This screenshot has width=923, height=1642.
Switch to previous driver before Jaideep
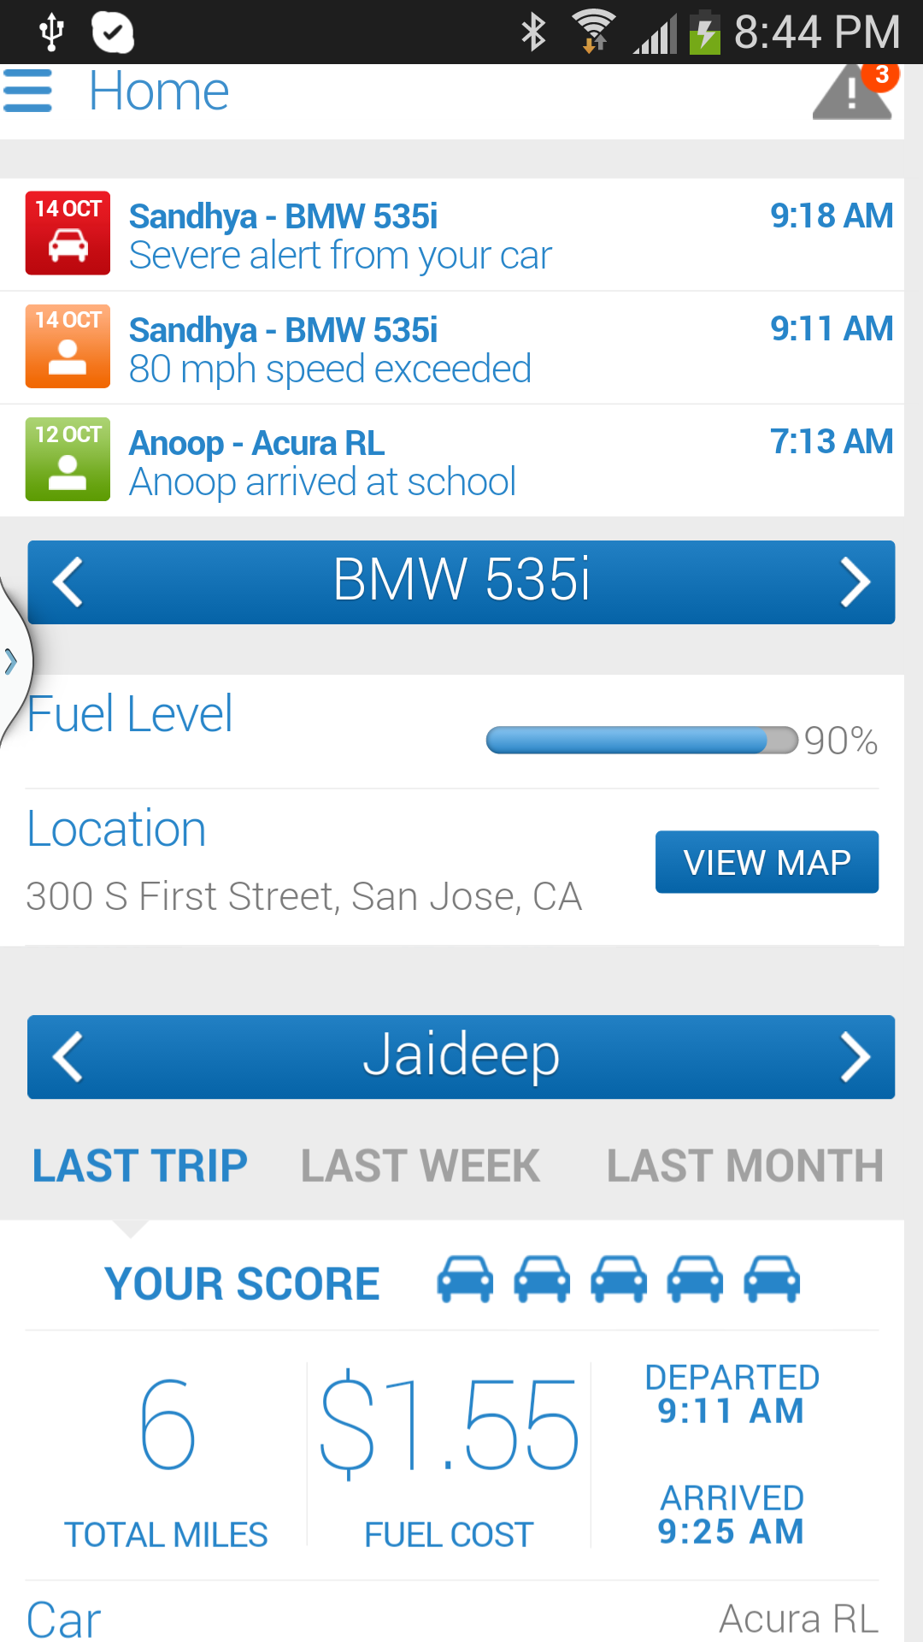point(68,1057)
